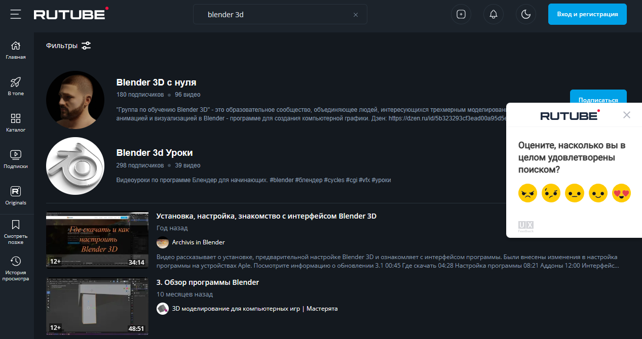Image resolution: width=642 pixels, height=339 pixels.
Task: Click the upload video plus icon
Action: click(461, 14)
